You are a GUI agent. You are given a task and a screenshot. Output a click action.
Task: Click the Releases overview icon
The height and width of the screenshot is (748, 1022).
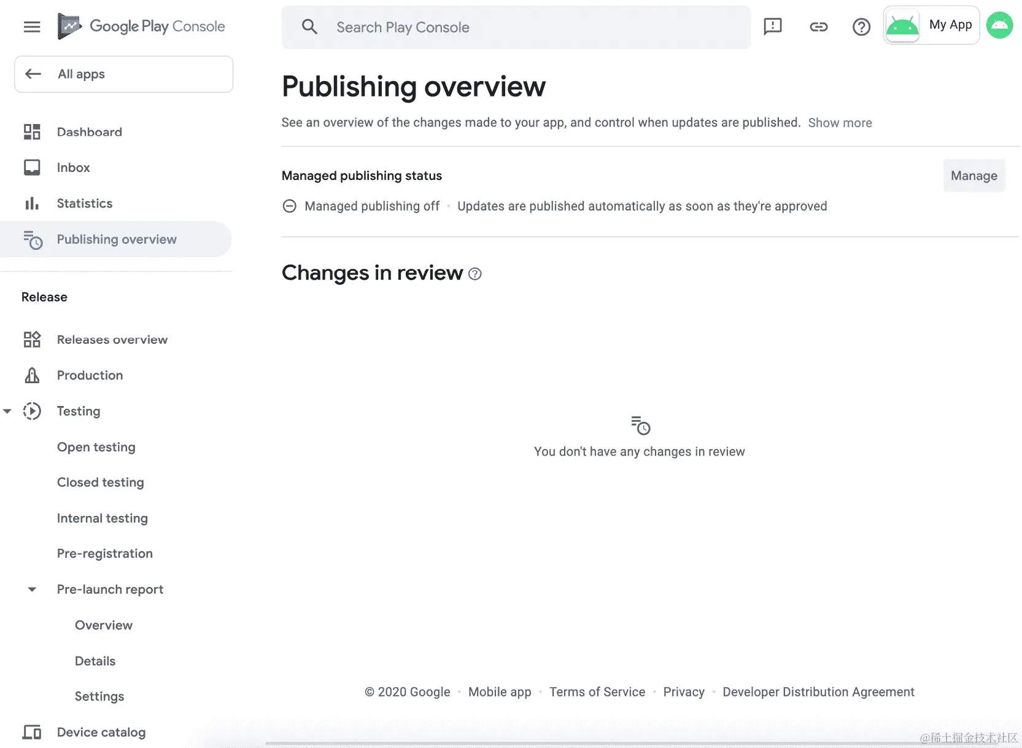(32, 340)
